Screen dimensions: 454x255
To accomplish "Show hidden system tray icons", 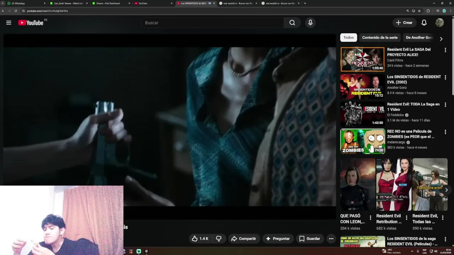I will coord(412,251).
